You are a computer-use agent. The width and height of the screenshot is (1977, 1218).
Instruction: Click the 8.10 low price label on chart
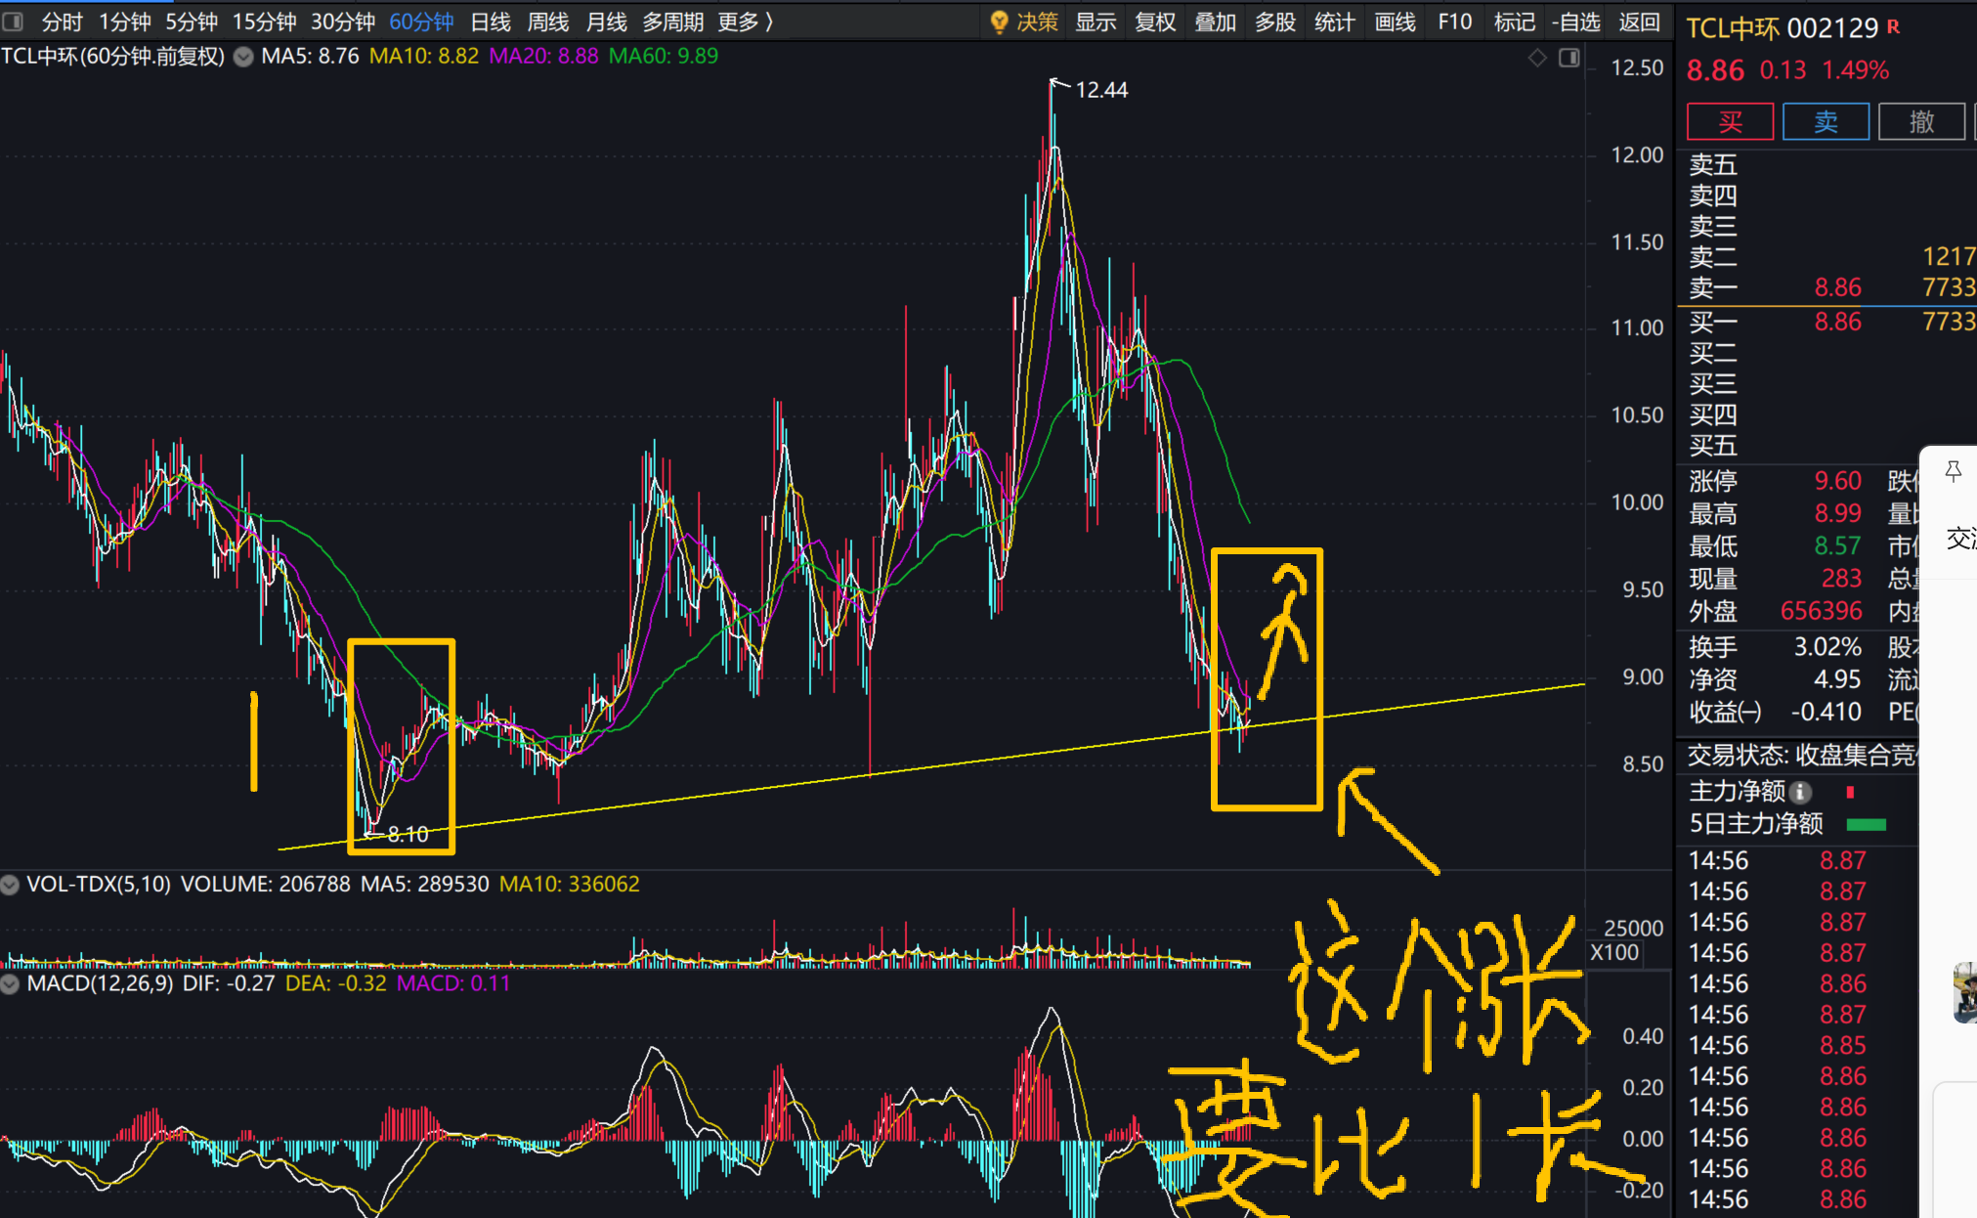pyautogui.click(x=408, y=834)
